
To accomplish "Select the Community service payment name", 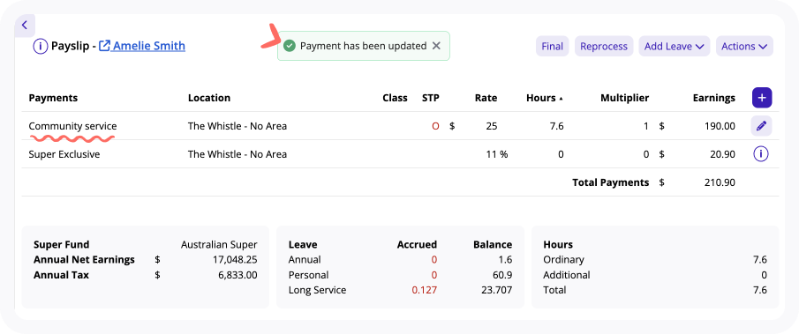I will tap(72, 126).
